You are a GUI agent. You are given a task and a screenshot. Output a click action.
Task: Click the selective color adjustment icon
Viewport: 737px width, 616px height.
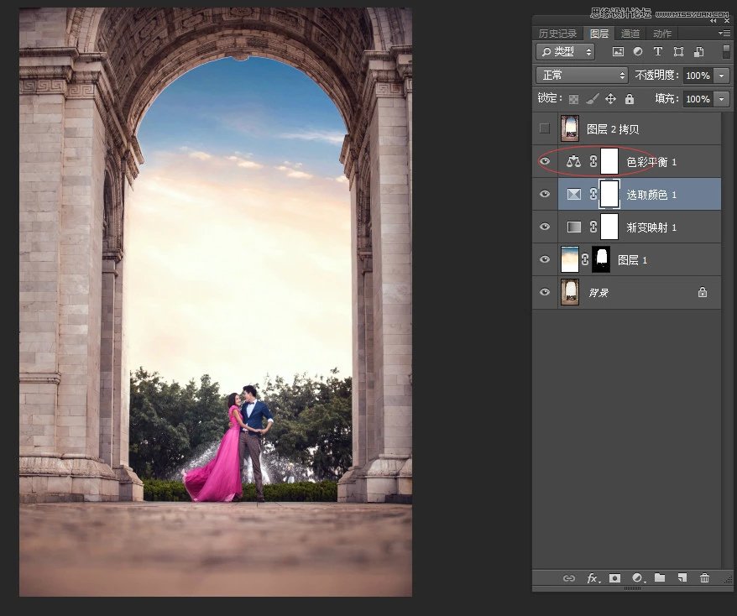click(574, 194)
